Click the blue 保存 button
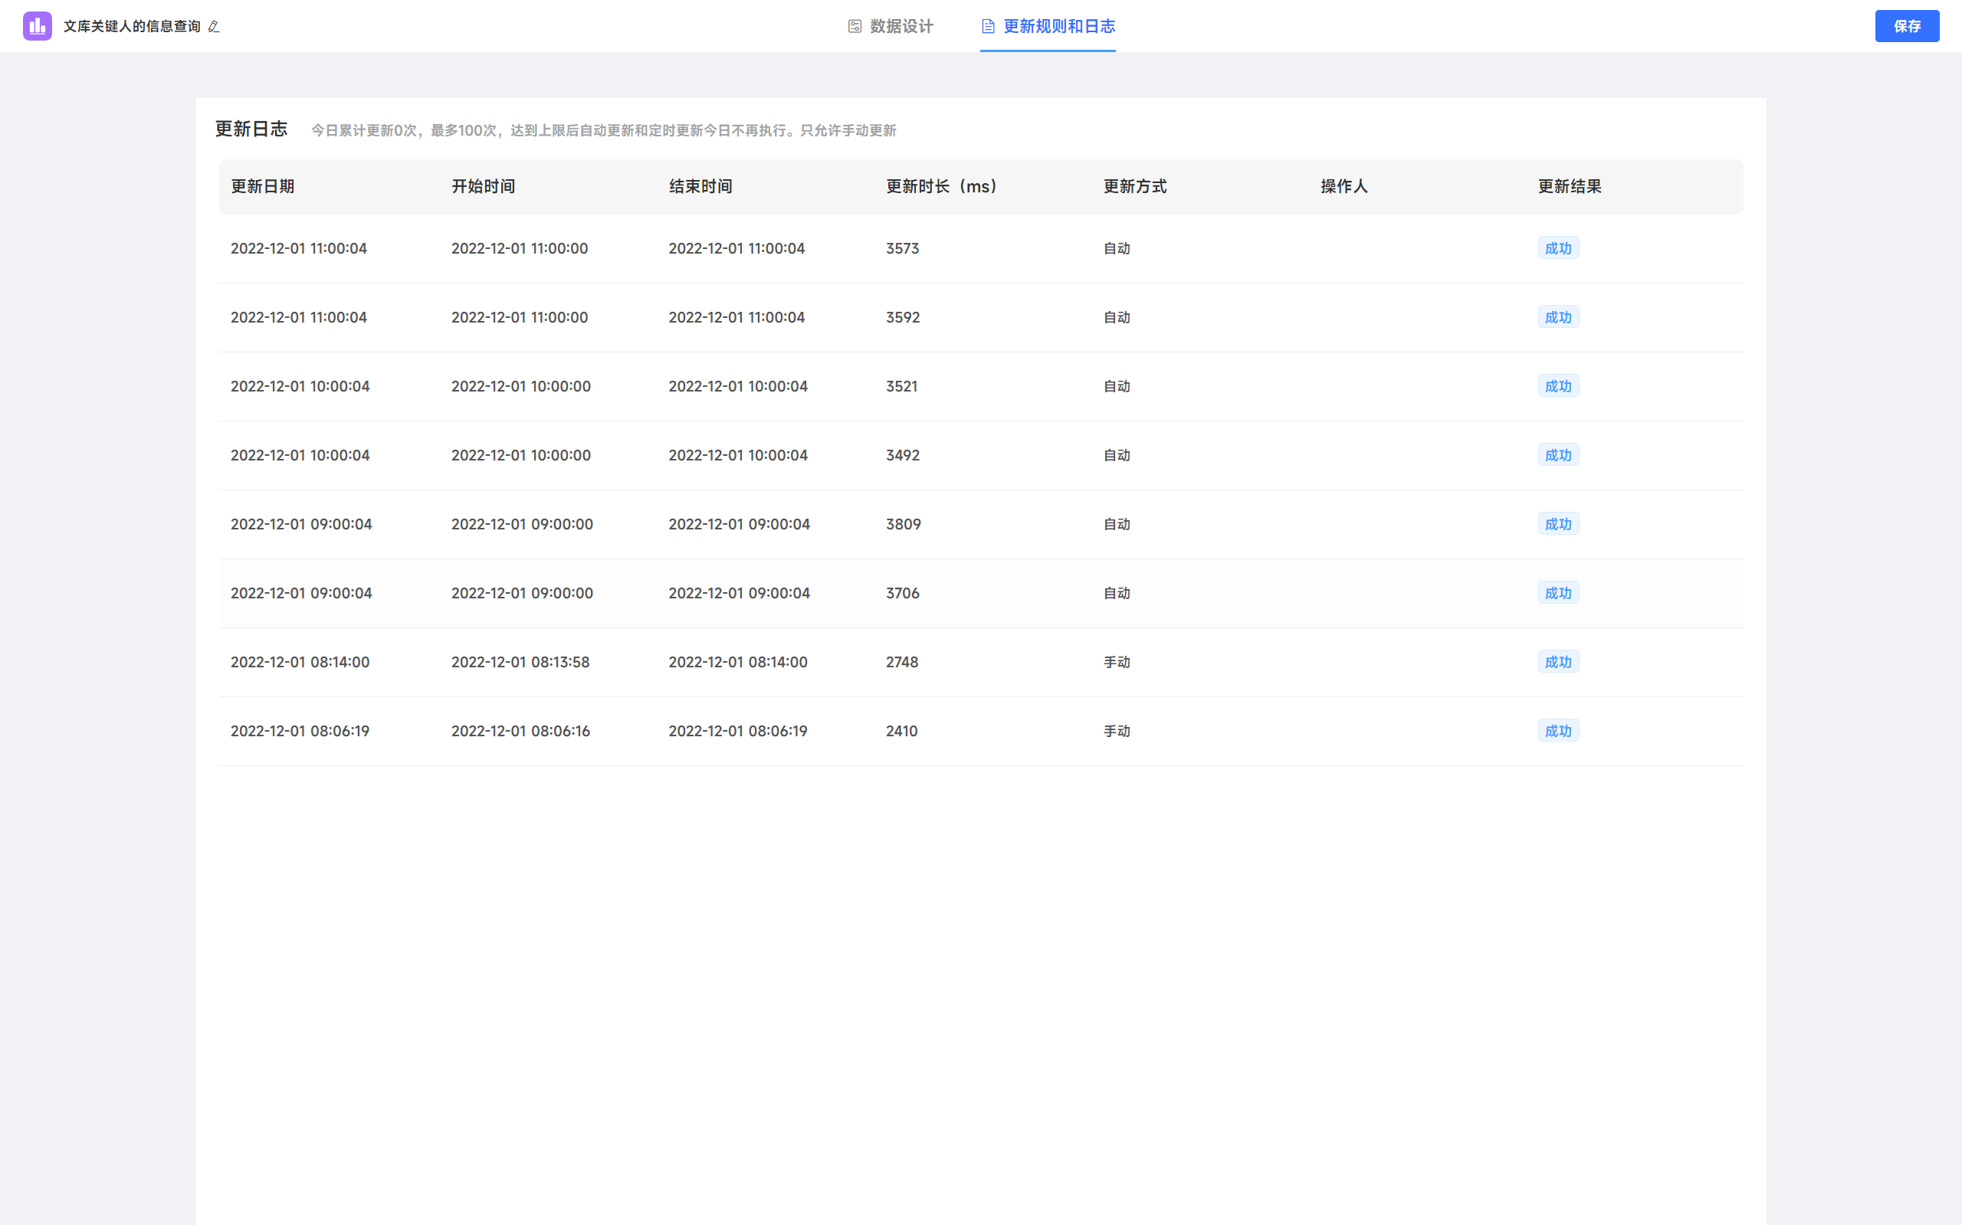 coord(1907,26)
